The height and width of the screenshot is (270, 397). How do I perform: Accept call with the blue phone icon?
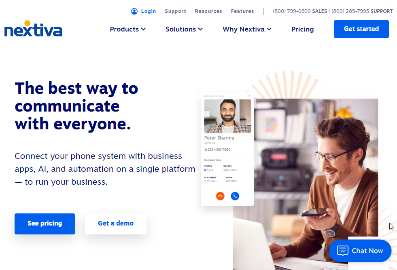235,196
